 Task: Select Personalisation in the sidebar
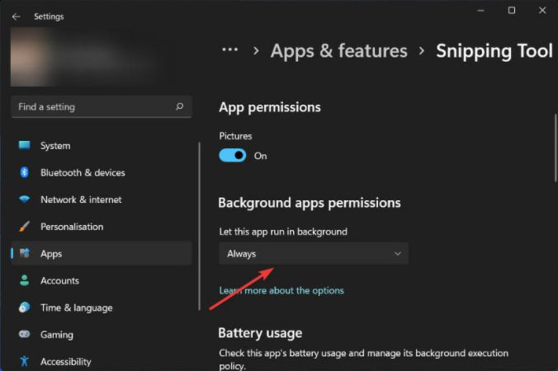point(102,227)
